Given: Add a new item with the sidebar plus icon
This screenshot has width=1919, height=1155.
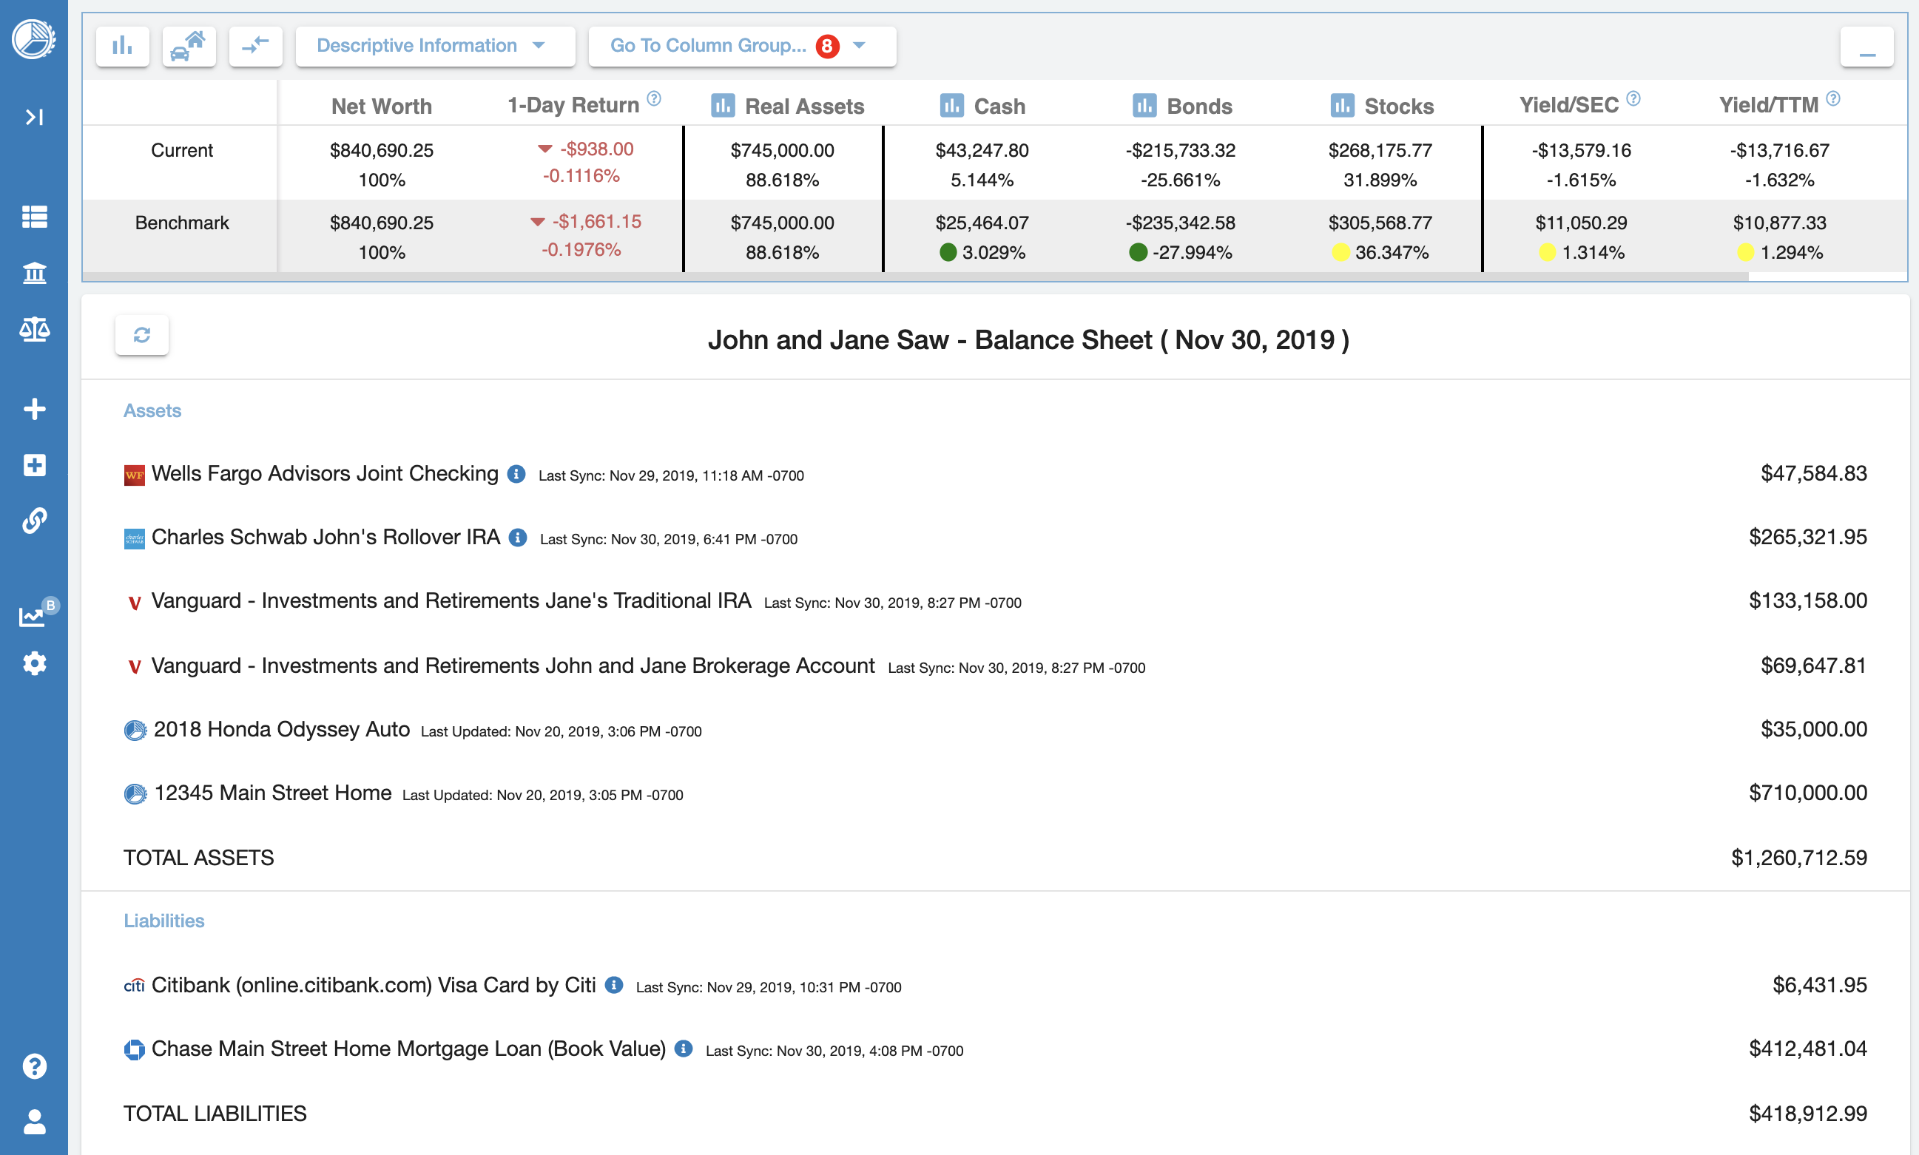Looking at the screenshot, I should point(34,408).
